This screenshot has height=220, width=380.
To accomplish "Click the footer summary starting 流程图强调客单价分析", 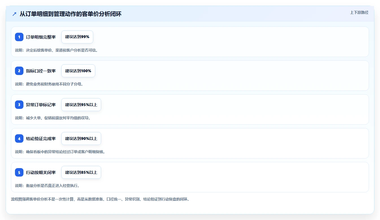I will (x=100, y=199).
